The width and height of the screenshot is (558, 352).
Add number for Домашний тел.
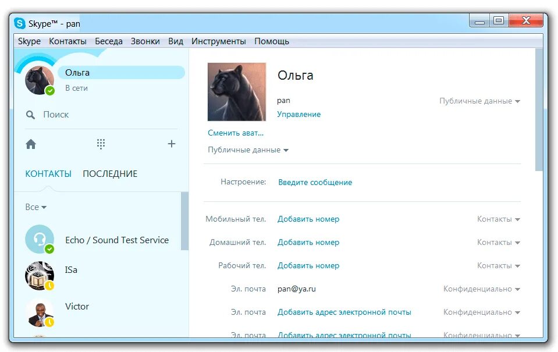pos(308,243)
